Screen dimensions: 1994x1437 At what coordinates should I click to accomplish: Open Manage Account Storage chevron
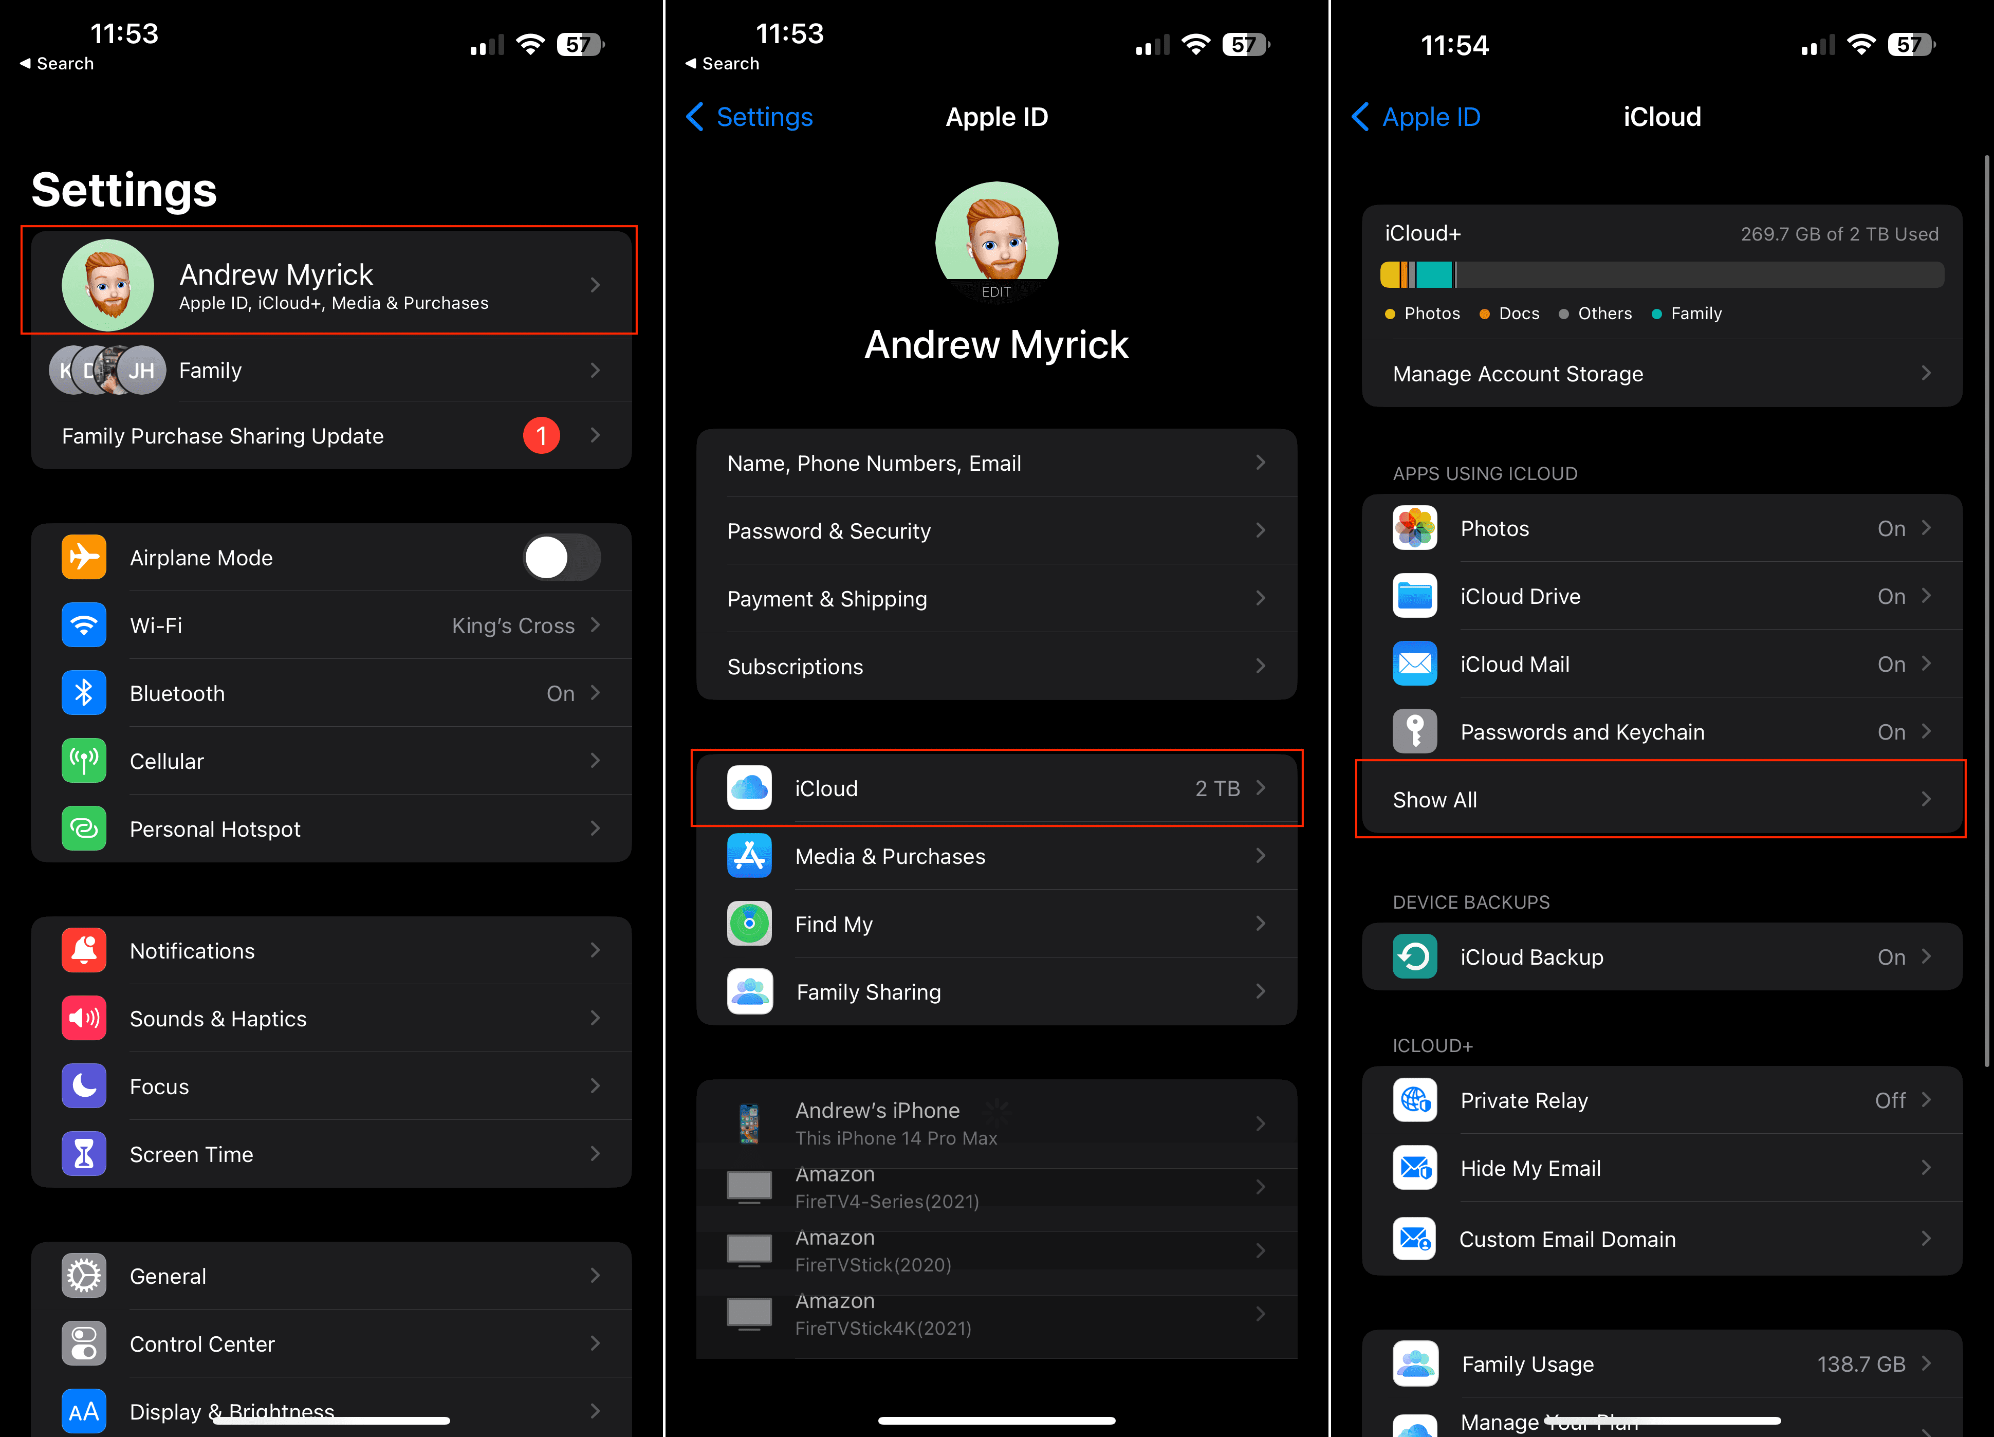point(1926,373)
